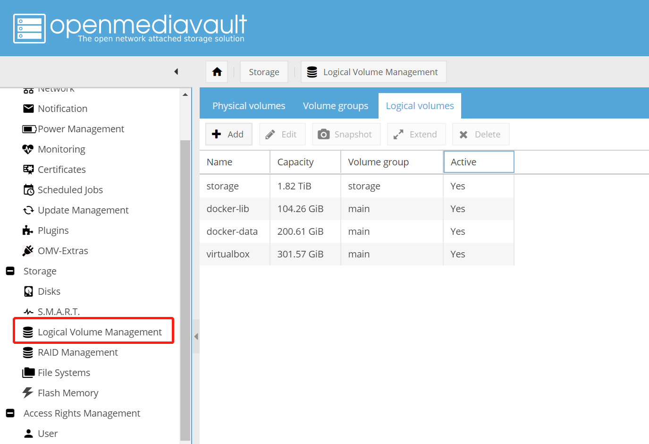Sort by the Name column header

tap(235, 162)
